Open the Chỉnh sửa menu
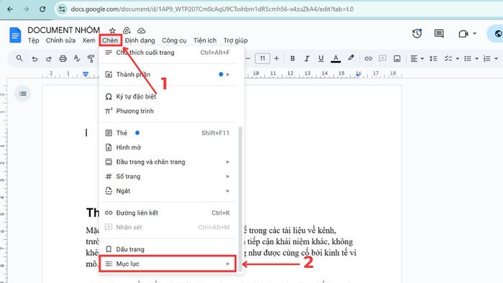Viewport: 503px width, 283px height. [x=60, y=40]
